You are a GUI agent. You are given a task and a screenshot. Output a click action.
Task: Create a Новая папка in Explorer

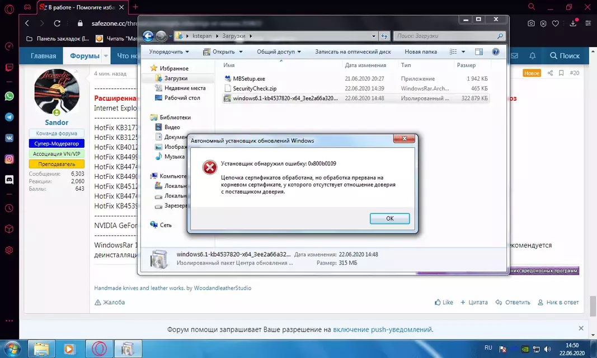pos(421,51)
